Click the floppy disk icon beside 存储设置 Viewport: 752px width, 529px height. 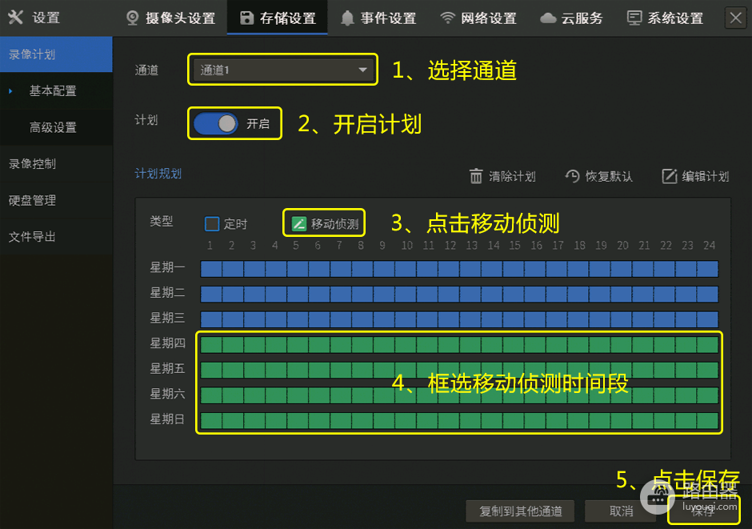[x=246, y=18]
